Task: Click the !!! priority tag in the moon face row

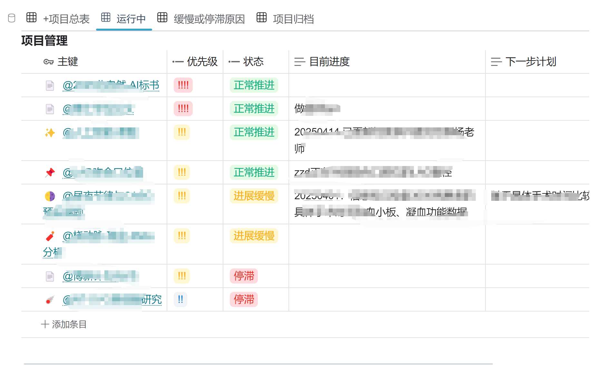Action: (182, 196)
